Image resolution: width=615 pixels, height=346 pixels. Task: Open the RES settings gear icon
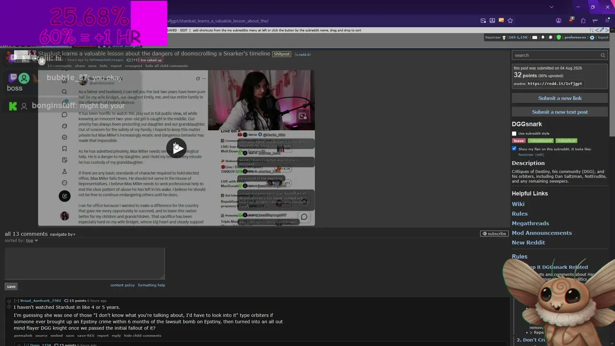pyautogui.click(x=592, y=37)
